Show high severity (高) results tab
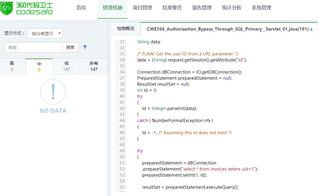Viewport: 318px width, 196px height. click(x=12, y=66)
